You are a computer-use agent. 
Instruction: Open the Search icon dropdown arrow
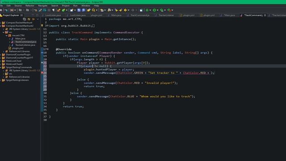click(x=97, y=10)
